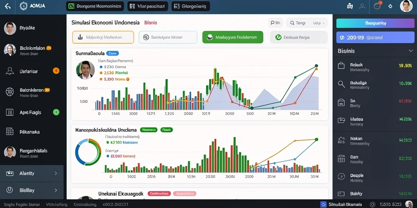
Task: Open the building icon in top-right header
Action: click(350, 6)
